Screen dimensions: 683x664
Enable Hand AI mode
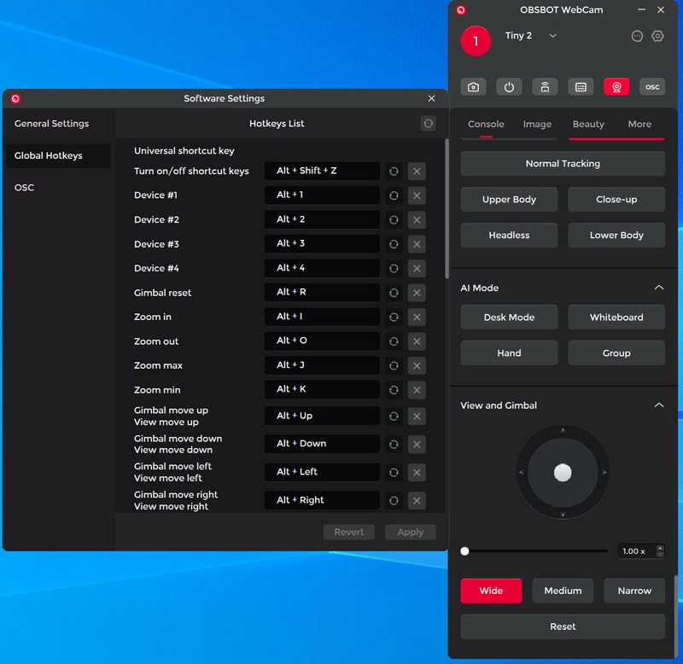click(x=509, y=353)
